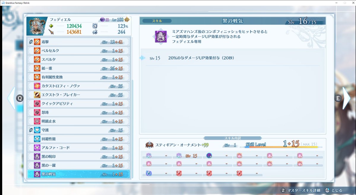Image resolution: width=356 pixels, height=195 pixels.
Task: Click the green HP diamond icon
Action: point(51,26)
